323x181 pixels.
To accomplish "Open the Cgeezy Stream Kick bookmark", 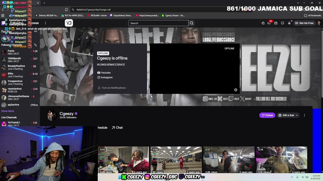I will click(x=173, y=15).
